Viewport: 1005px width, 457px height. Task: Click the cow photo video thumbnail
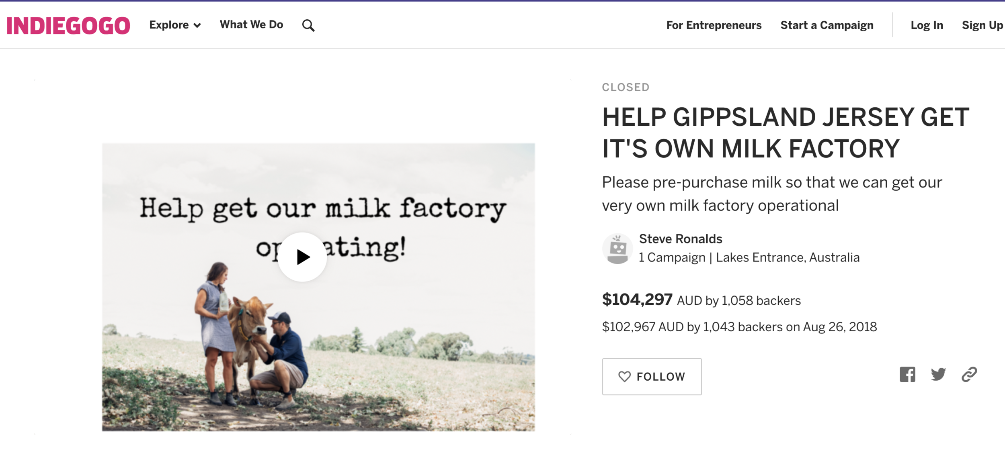pyautogui.click(x=318, y=287)
